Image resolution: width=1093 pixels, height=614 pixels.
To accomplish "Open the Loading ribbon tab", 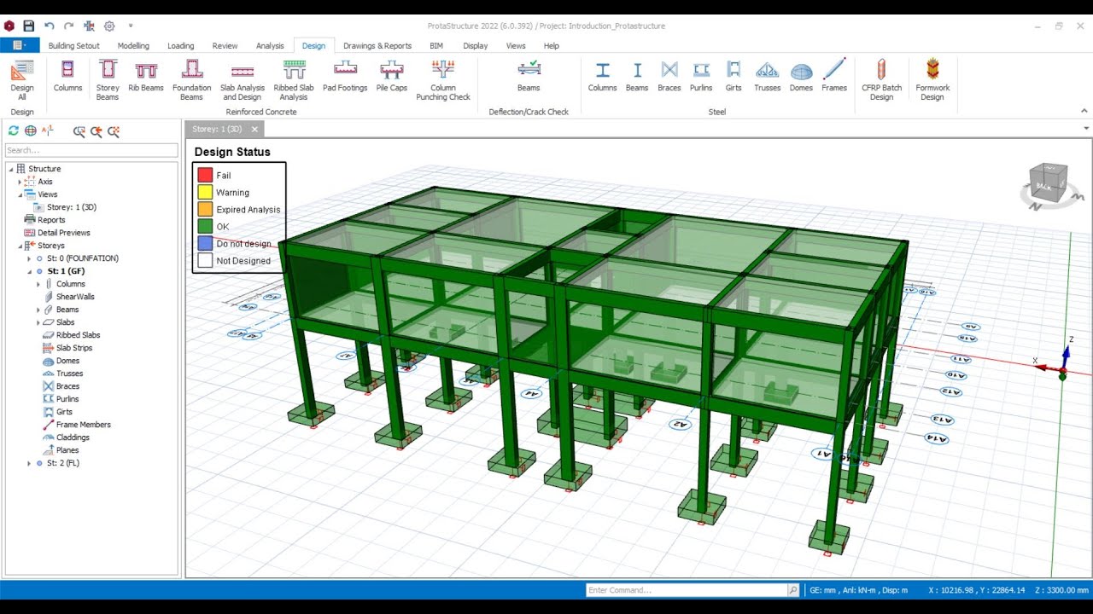I will click(x=180, y=46).
